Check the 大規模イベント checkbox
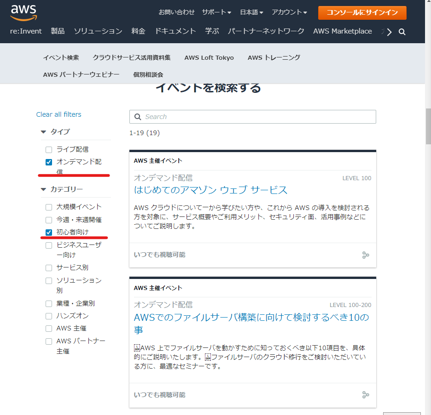431x415 pixels. click(49, 207)
